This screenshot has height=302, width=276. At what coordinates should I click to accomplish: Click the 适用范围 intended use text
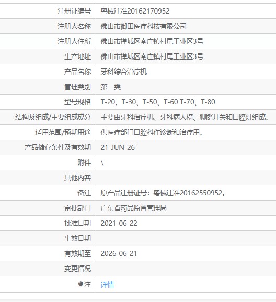pyautogui.click(x=152, y=132)
